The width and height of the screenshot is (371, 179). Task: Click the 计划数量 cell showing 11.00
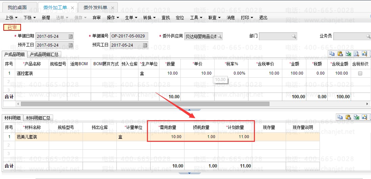click(235, 137)
